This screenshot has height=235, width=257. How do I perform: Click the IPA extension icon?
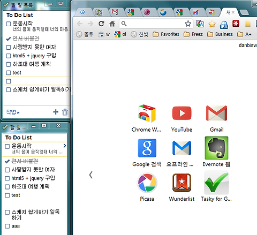224,25
